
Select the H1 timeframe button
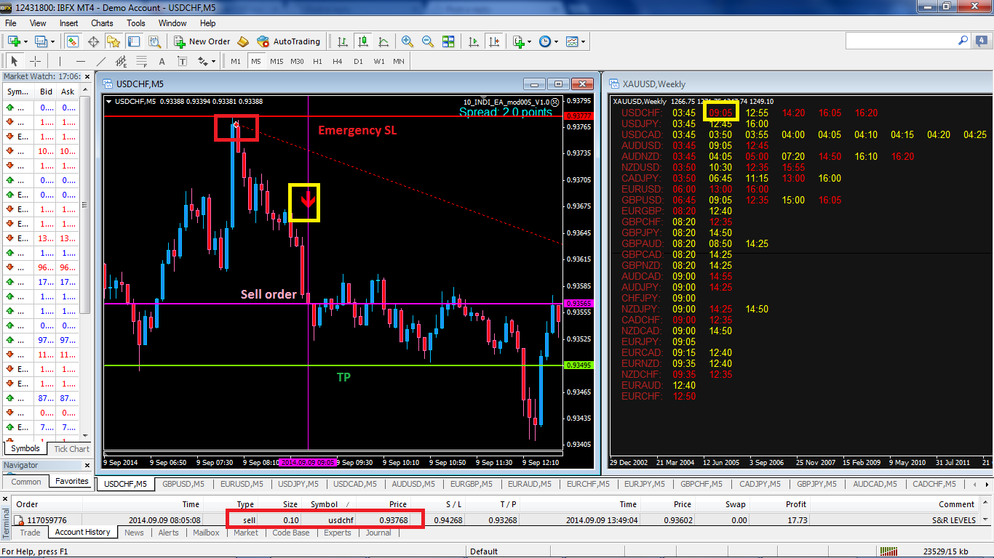pos(317,62)
